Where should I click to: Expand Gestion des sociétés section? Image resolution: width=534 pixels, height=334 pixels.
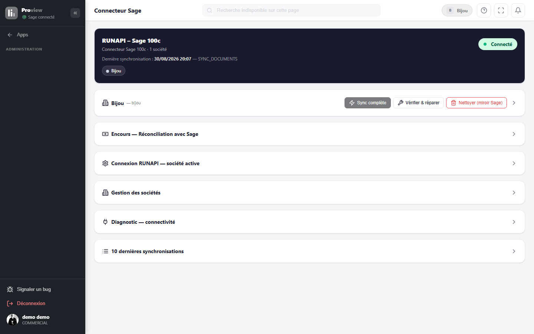(x=310, y=193)
